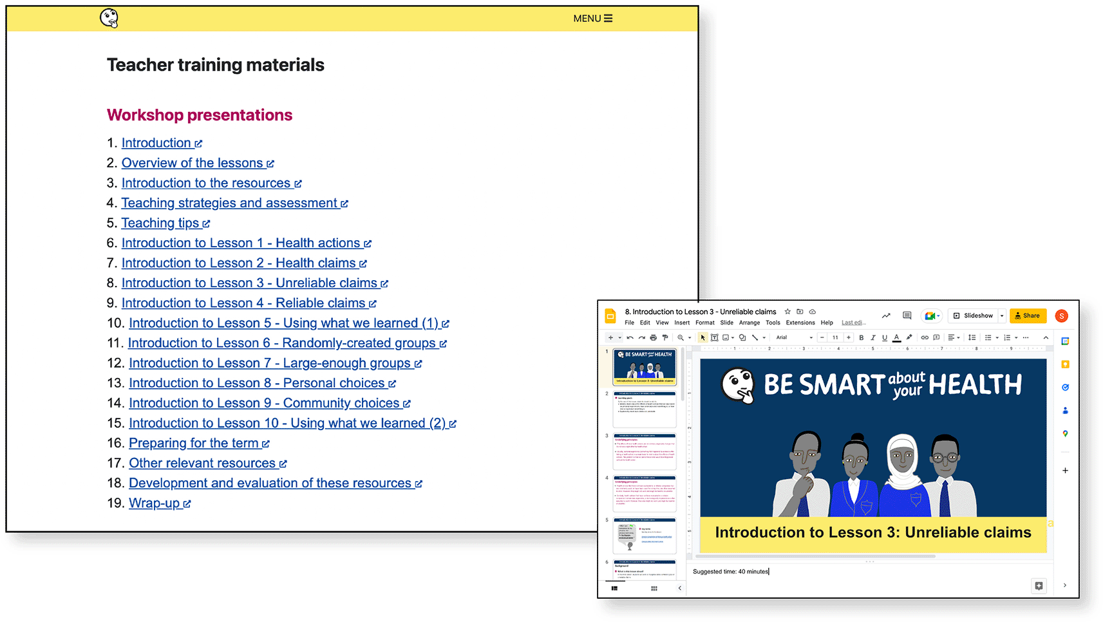This screenshot has height=622, width=1103.
Task: Open Lesson 6 - Randomly-created groups link
Action: tap(287, 343)
